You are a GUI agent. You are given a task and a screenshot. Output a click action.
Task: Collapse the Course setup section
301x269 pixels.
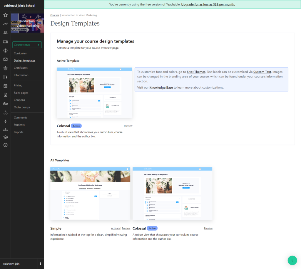[x=27, y=45]
